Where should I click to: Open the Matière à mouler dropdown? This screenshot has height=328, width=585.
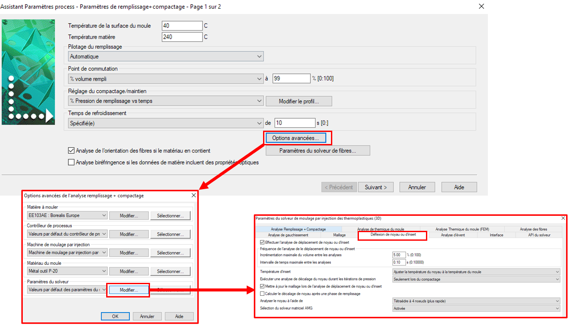[67, 215]
